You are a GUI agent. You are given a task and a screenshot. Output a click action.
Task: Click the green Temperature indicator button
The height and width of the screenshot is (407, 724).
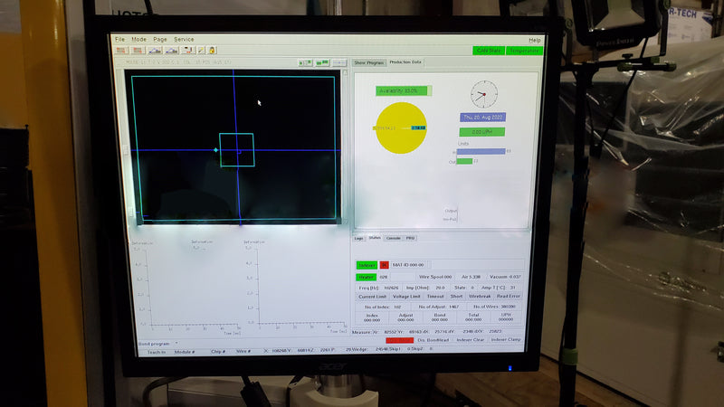coord(524,51)
